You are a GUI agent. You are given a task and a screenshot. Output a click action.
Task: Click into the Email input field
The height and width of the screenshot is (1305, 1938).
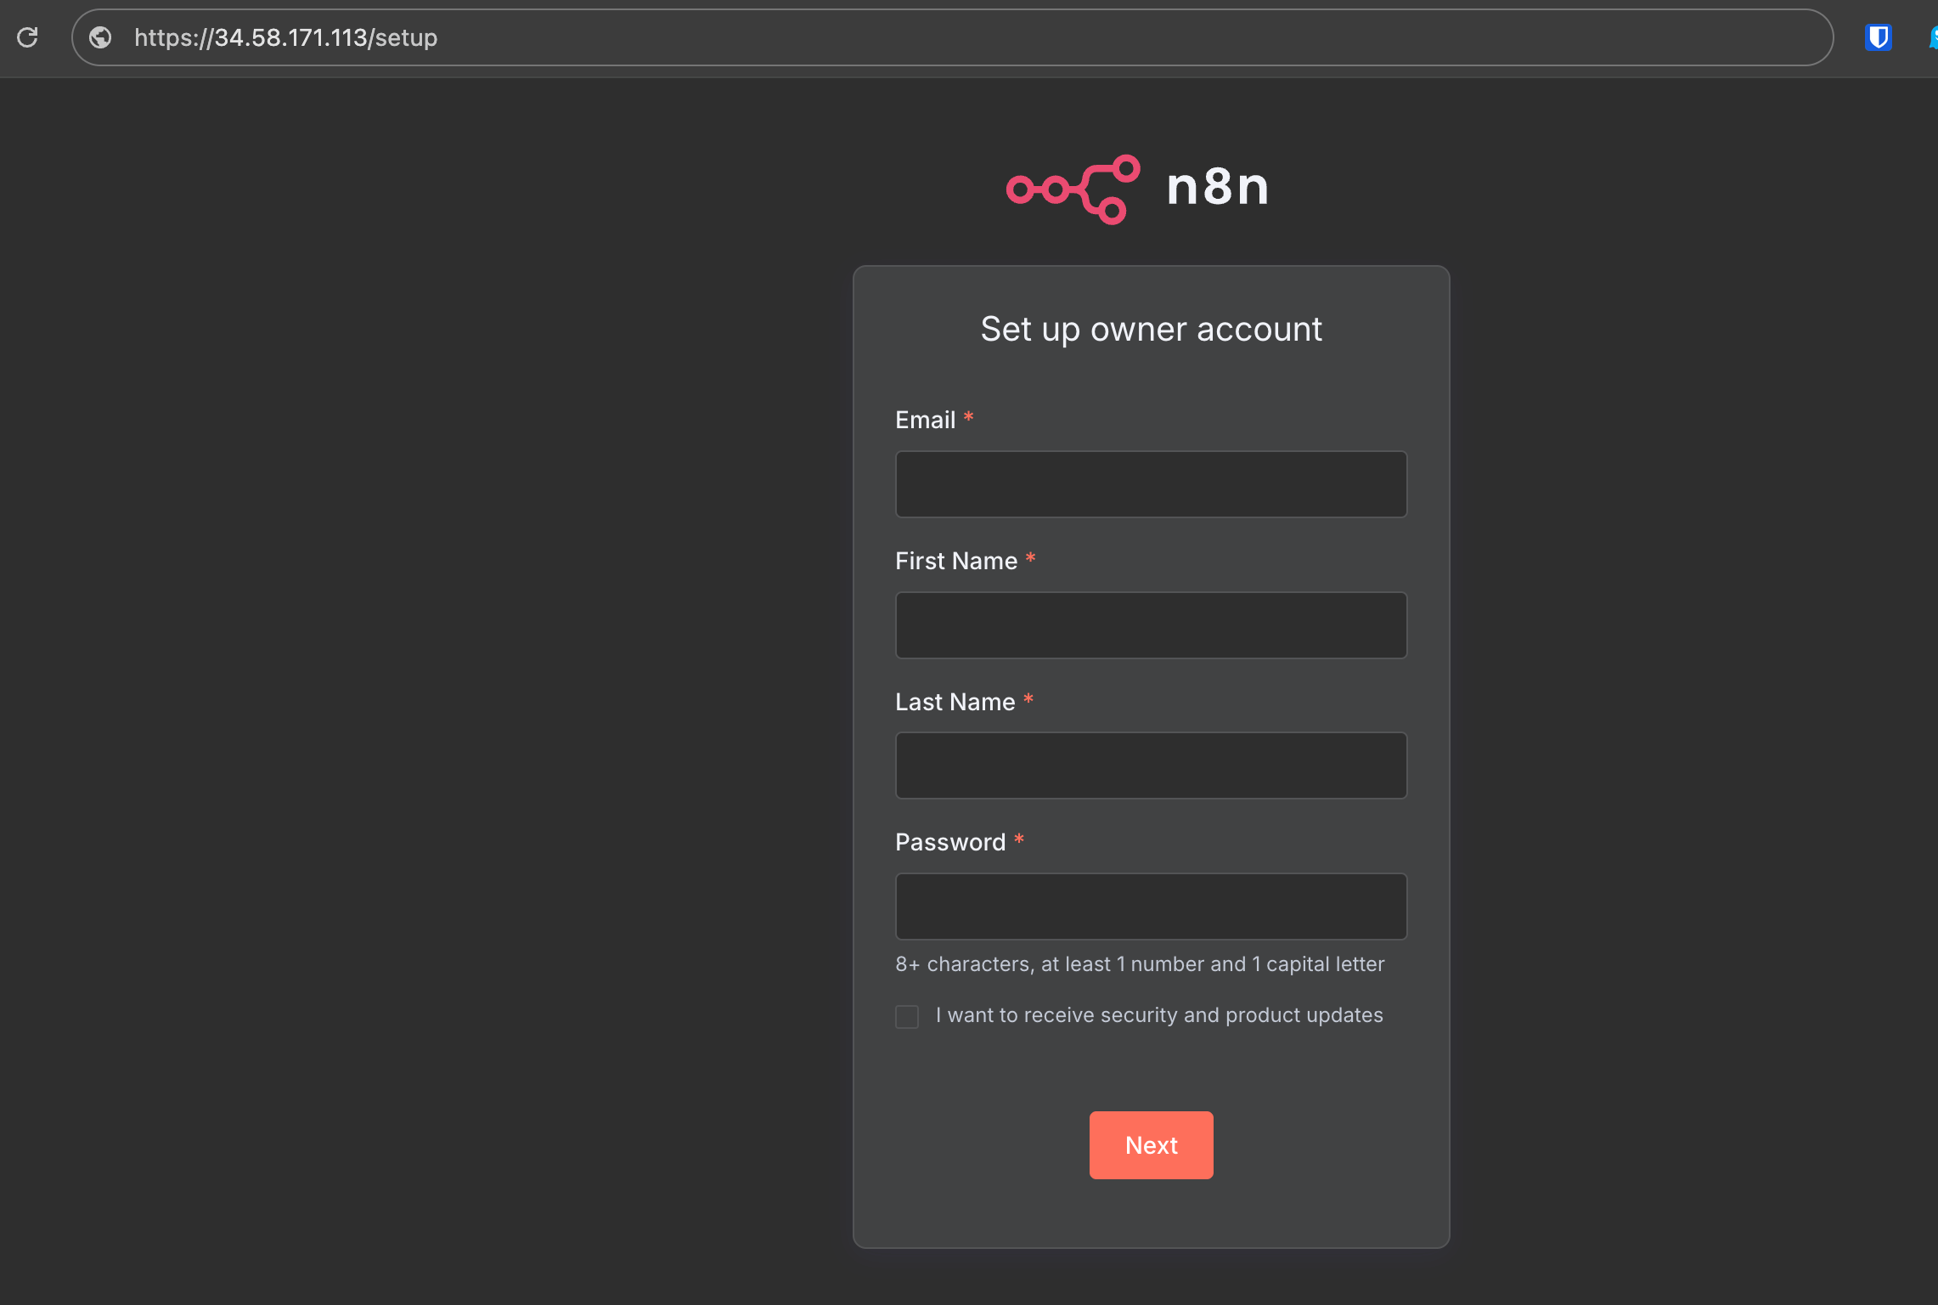coord(1151,484)
